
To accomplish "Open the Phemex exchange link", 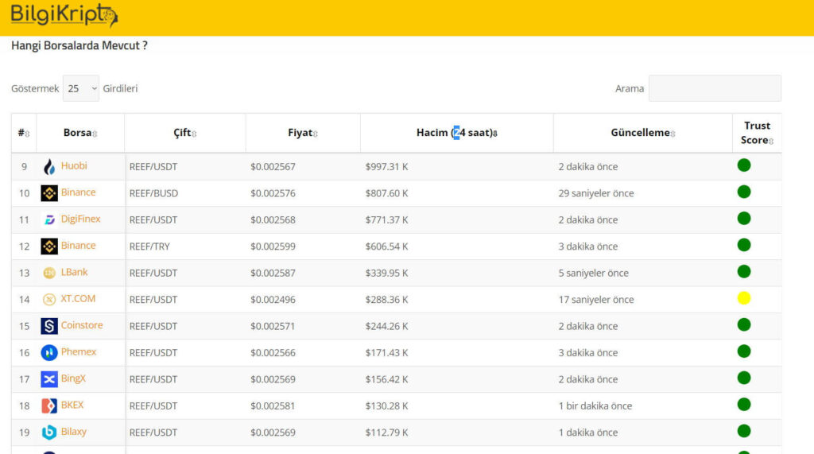I will [x=79, y=351].
